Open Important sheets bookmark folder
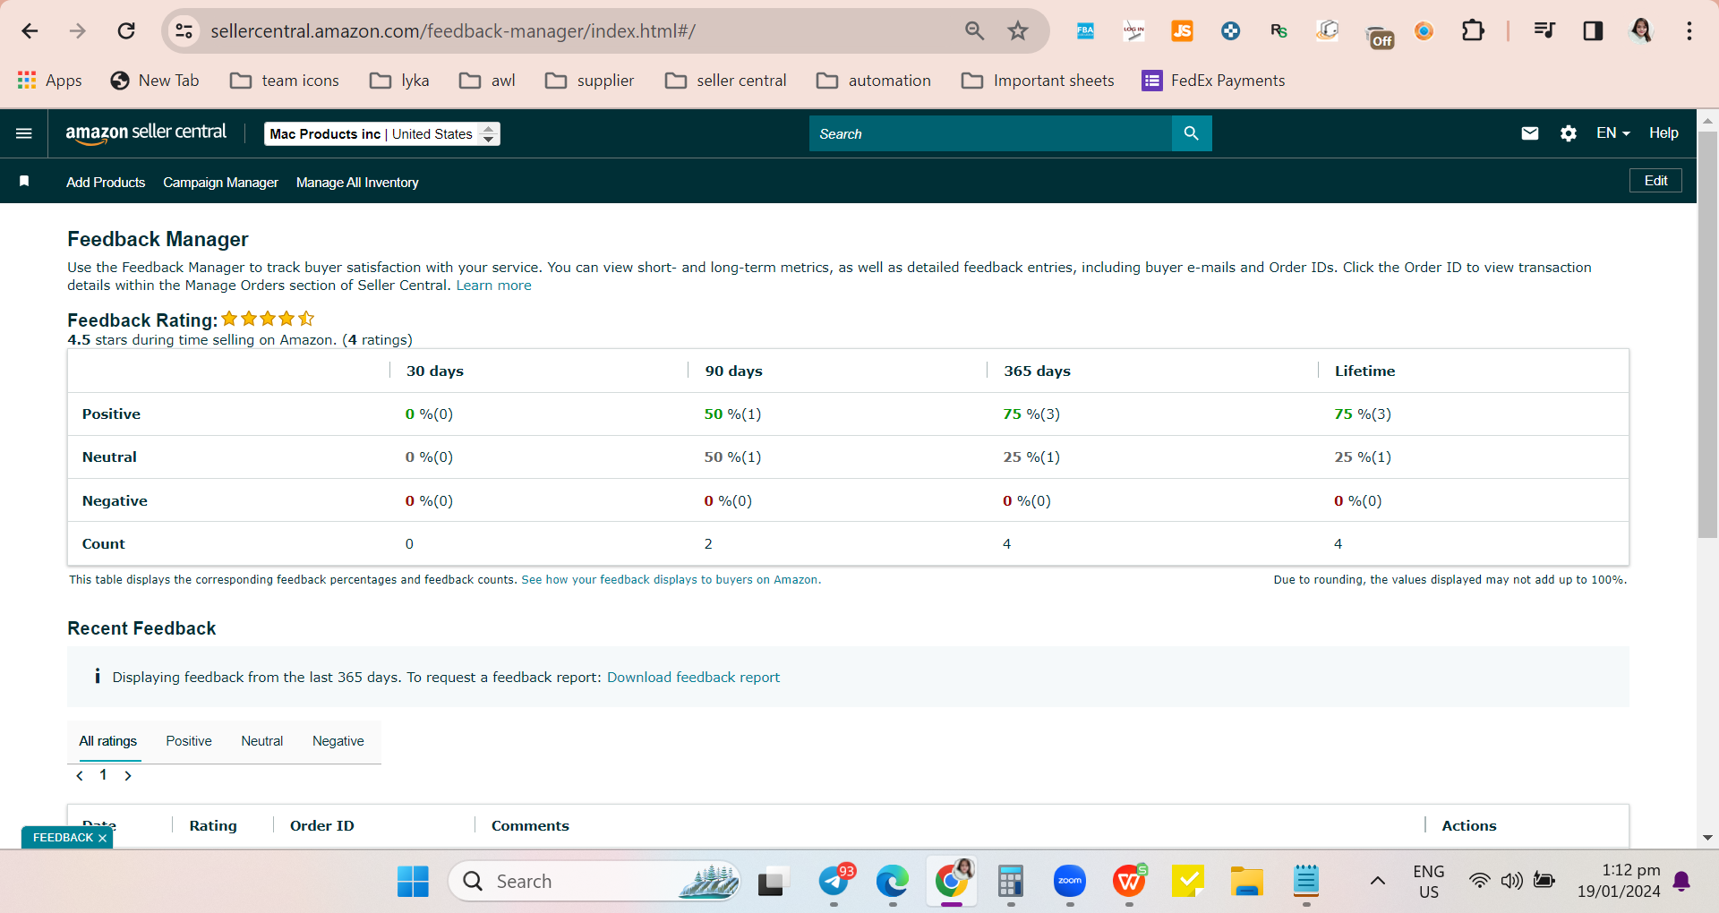Screen dimensions: 1719x913 [x=1038, y=81]
